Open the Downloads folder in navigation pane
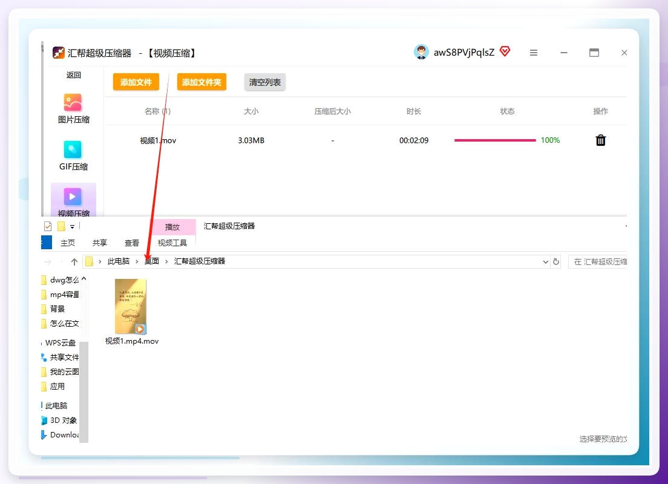This screenshot has height=484, width=668. tap(60, 434)
